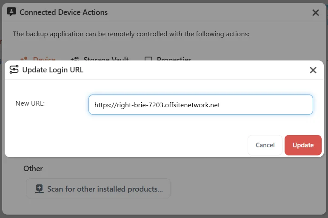Click the Properties tab icon

click(148, 59)
